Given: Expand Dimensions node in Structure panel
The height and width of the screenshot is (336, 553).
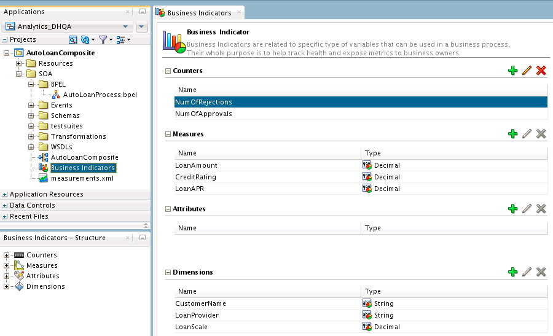Looking at the screenshot, I should click(x=6, y=286).
